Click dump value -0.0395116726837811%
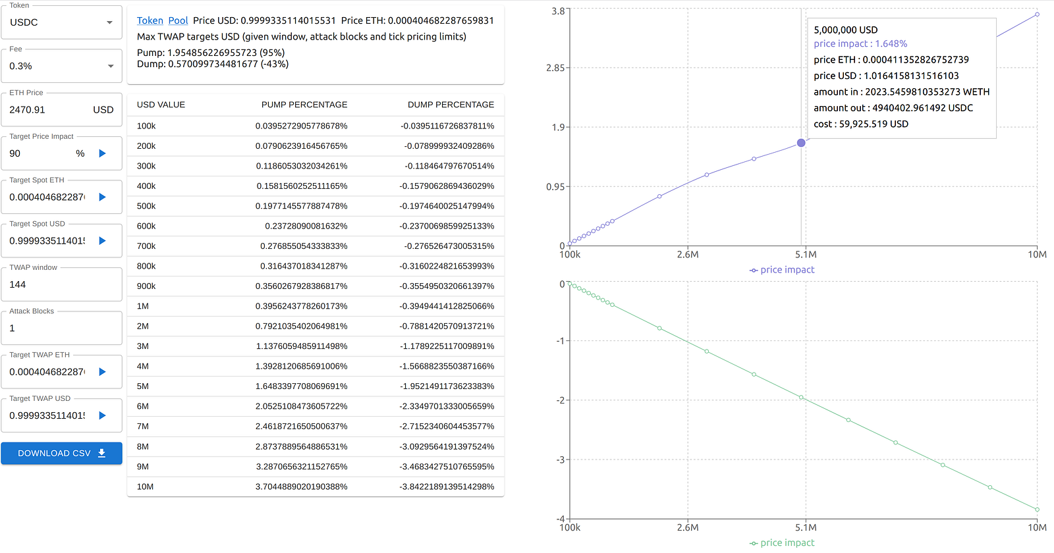Viewport: 1054px width, 553px height. pos(447,126)
